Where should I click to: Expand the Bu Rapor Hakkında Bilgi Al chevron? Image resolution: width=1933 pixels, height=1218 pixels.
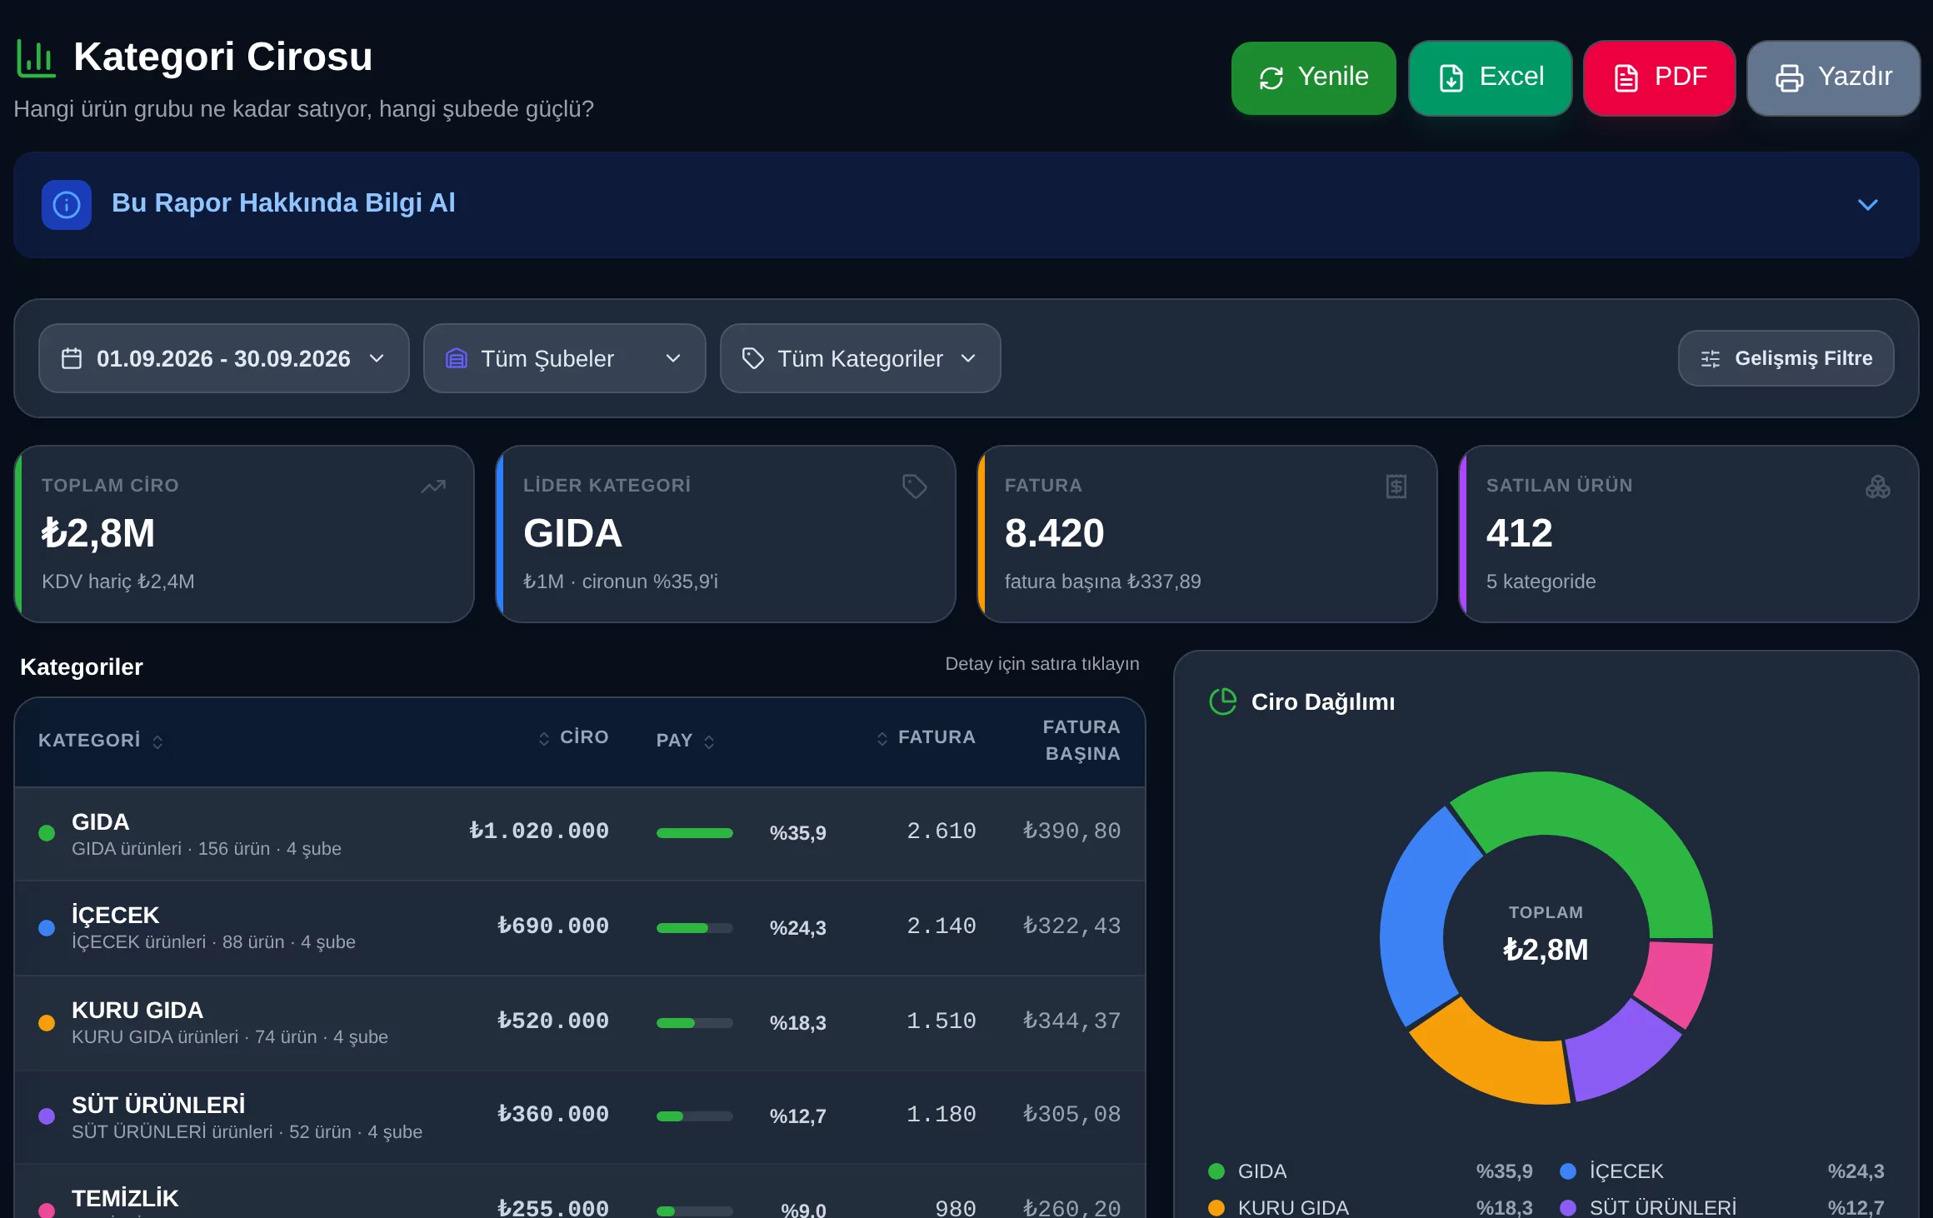(x=1868, y=205)
